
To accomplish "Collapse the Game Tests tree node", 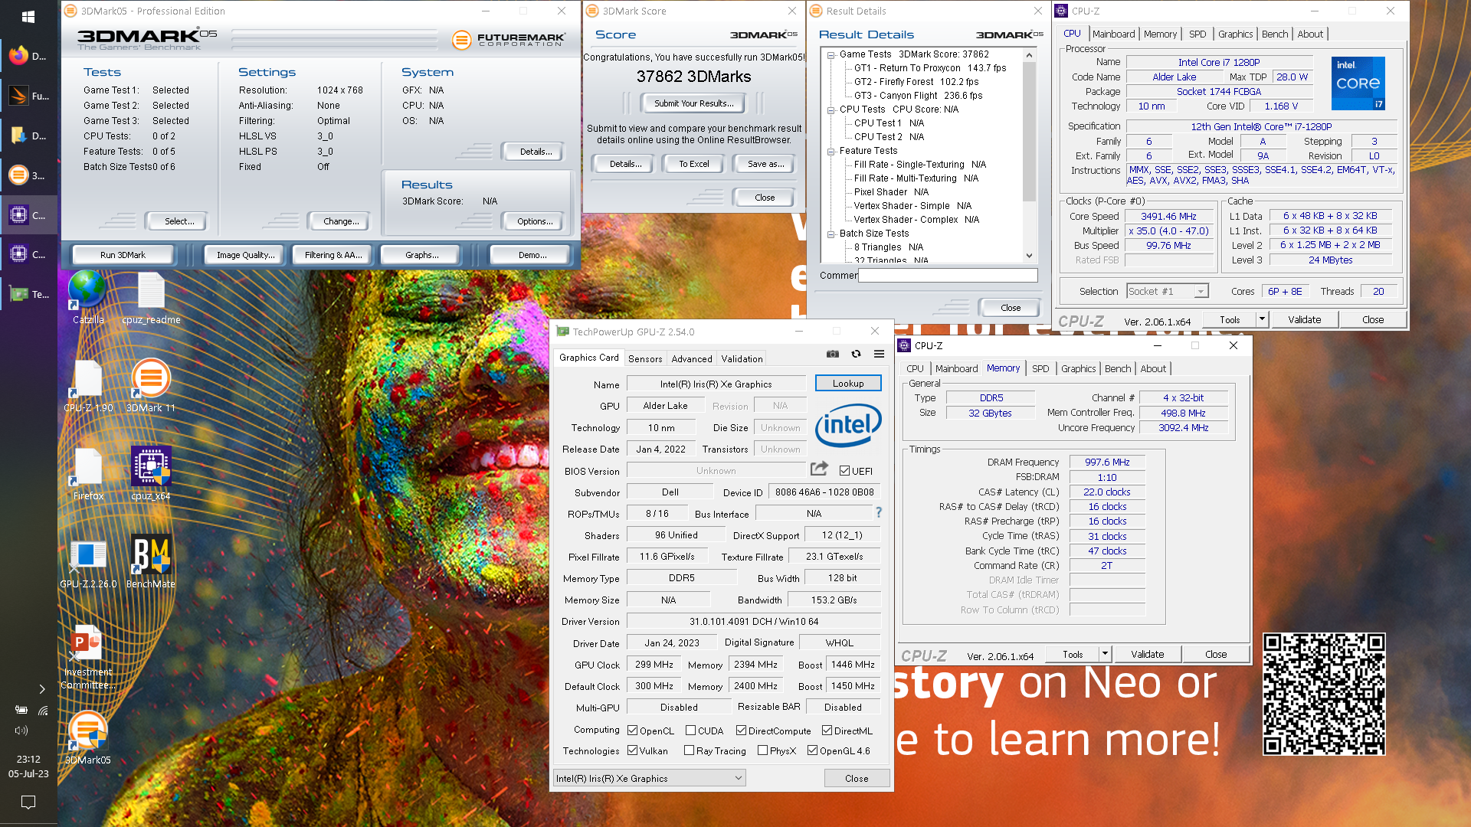I will point(831,54).
